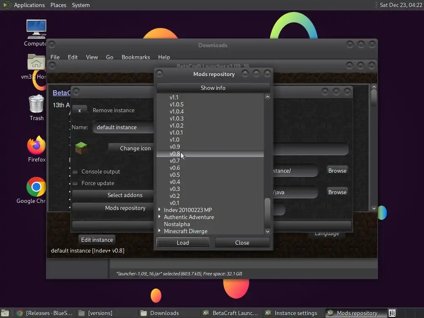Toggle the Force update checkbox
The image size is (424, 318).
[x=75, y=183]
